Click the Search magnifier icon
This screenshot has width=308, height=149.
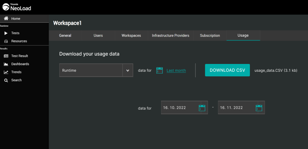tap(6, 80)
